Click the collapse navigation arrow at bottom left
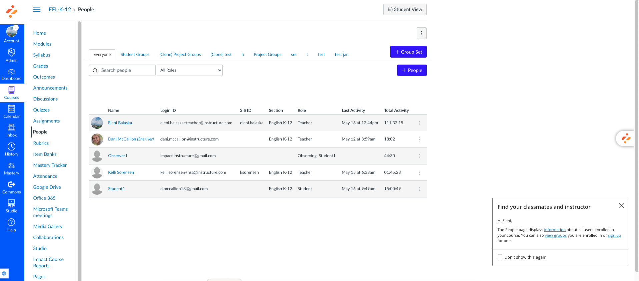639x281 pixels. [4, 273]
